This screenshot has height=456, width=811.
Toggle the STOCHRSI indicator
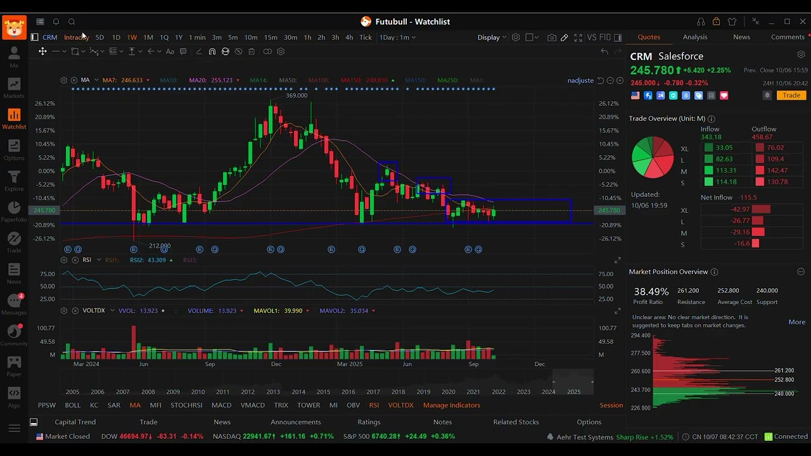pyautogui.click(x=186, y=405)
